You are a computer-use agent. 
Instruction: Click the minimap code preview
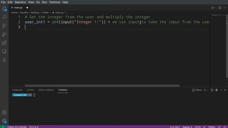point(218,15)
